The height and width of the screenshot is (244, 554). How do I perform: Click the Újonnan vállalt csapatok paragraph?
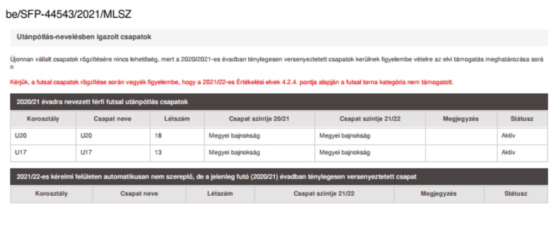276,63
